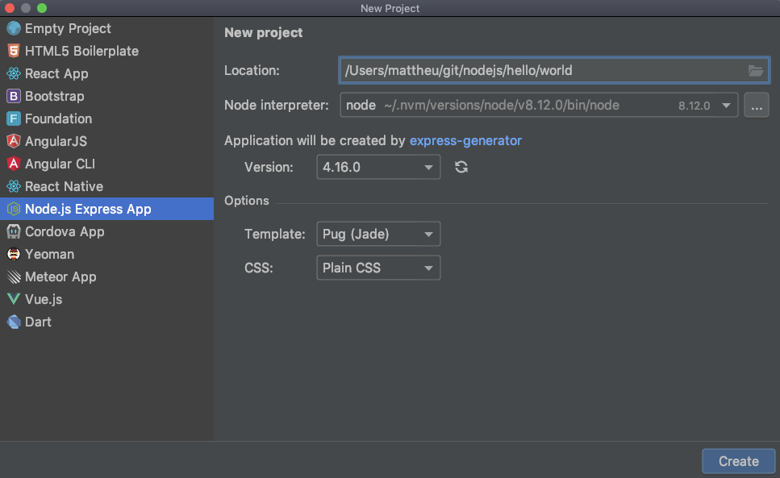Choose Bootstrap project type
The image size is (780, 478).
click(107, 96)
